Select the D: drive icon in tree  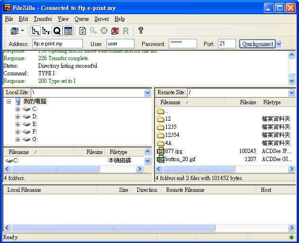(x=27, y=117)
